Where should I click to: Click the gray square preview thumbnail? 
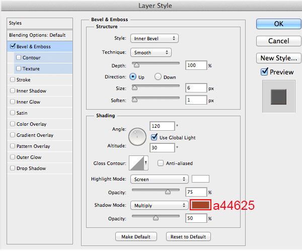[278, 97]
